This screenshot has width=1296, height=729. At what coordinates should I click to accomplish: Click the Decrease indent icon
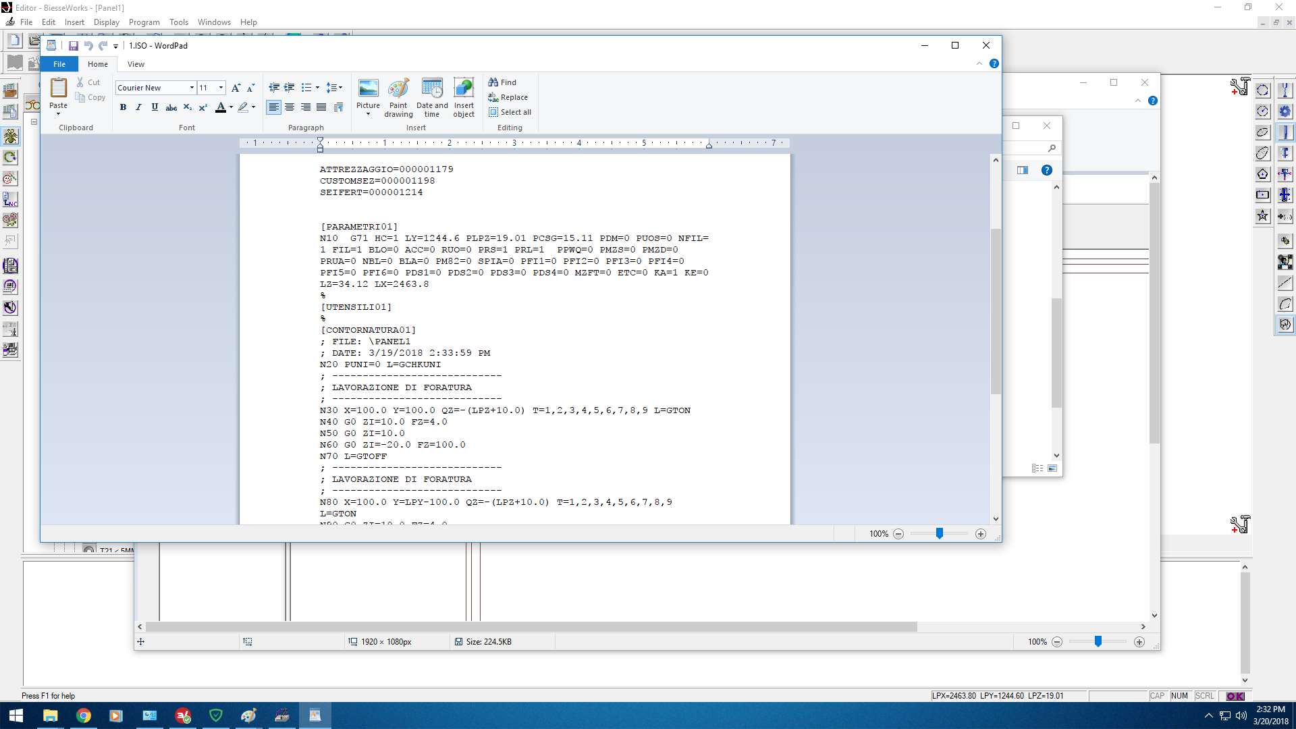pyautogui.click(x=274, y=88)
